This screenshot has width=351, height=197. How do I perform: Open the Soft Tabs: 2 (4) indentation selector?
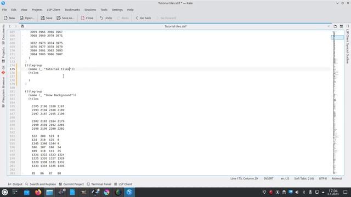(x=304, y=178)
